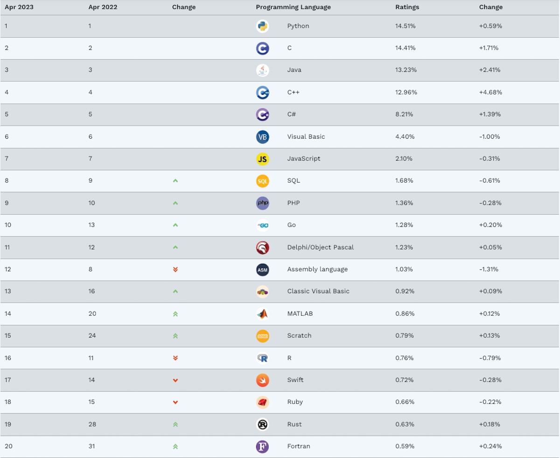
Task: Click the Assembly language ASM icon
Action: 262,269
